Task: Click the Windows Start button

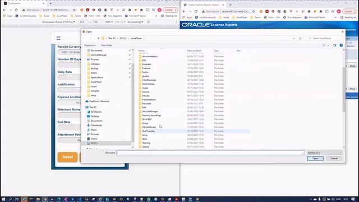Action: [3, 199]
